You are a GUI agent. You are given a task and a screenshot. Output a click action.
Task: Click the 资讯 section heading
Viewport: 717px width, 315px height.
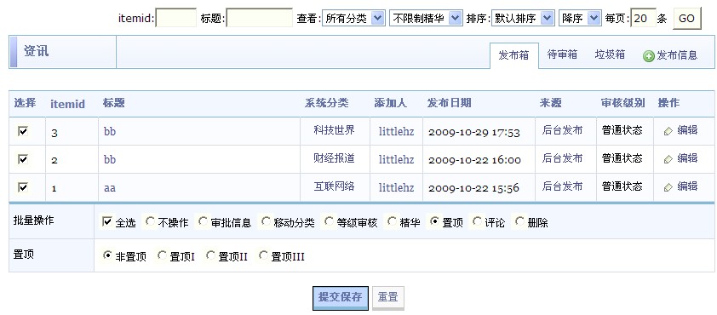pos(36,51)
